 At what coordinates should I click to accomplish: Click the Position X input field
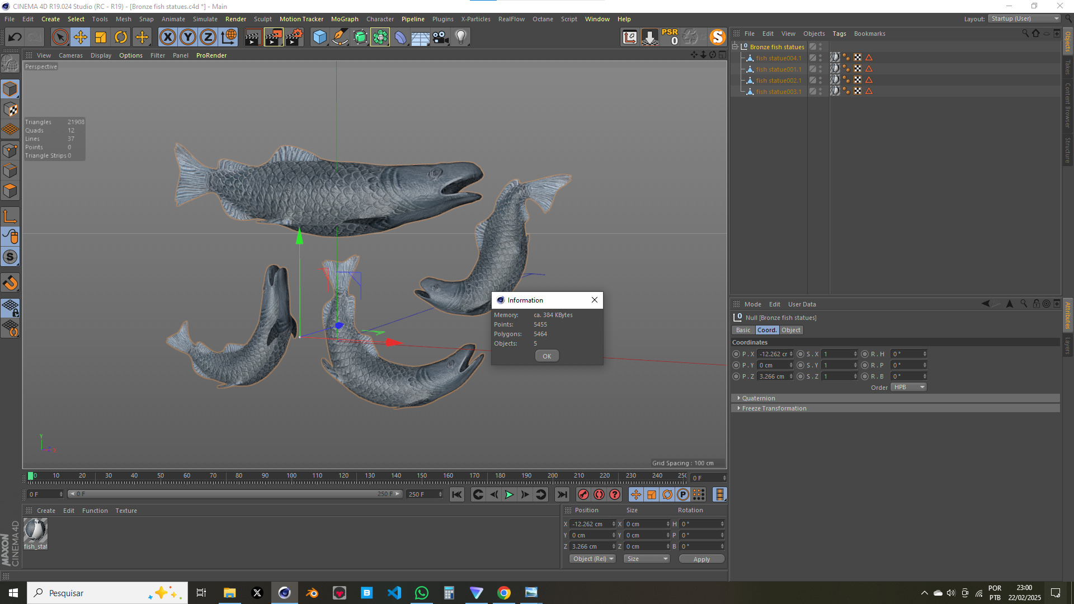tap(591, 524)
